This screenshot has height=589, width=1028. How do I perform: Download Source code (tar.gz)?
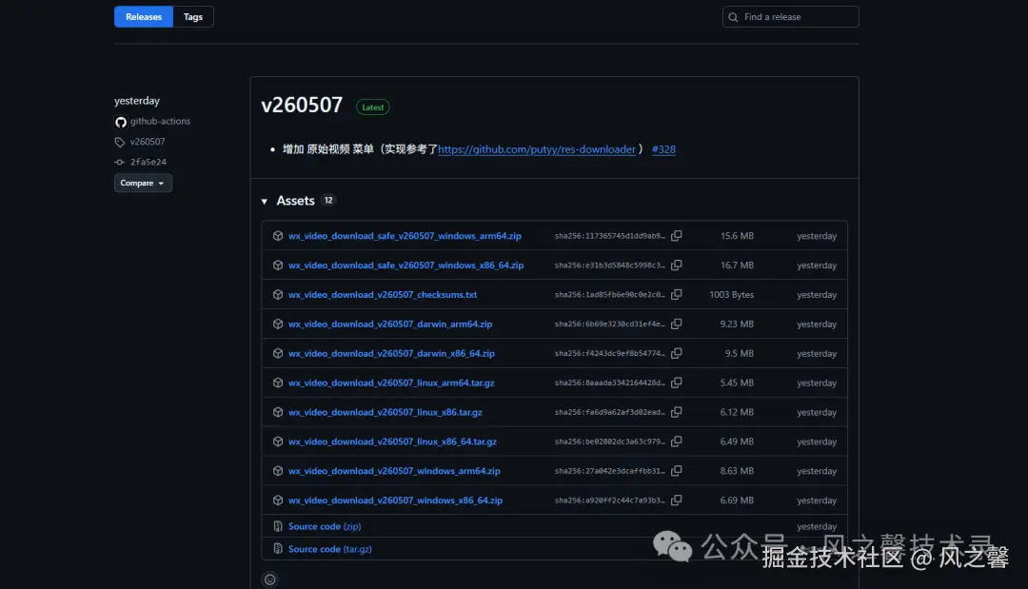[329, 549]
